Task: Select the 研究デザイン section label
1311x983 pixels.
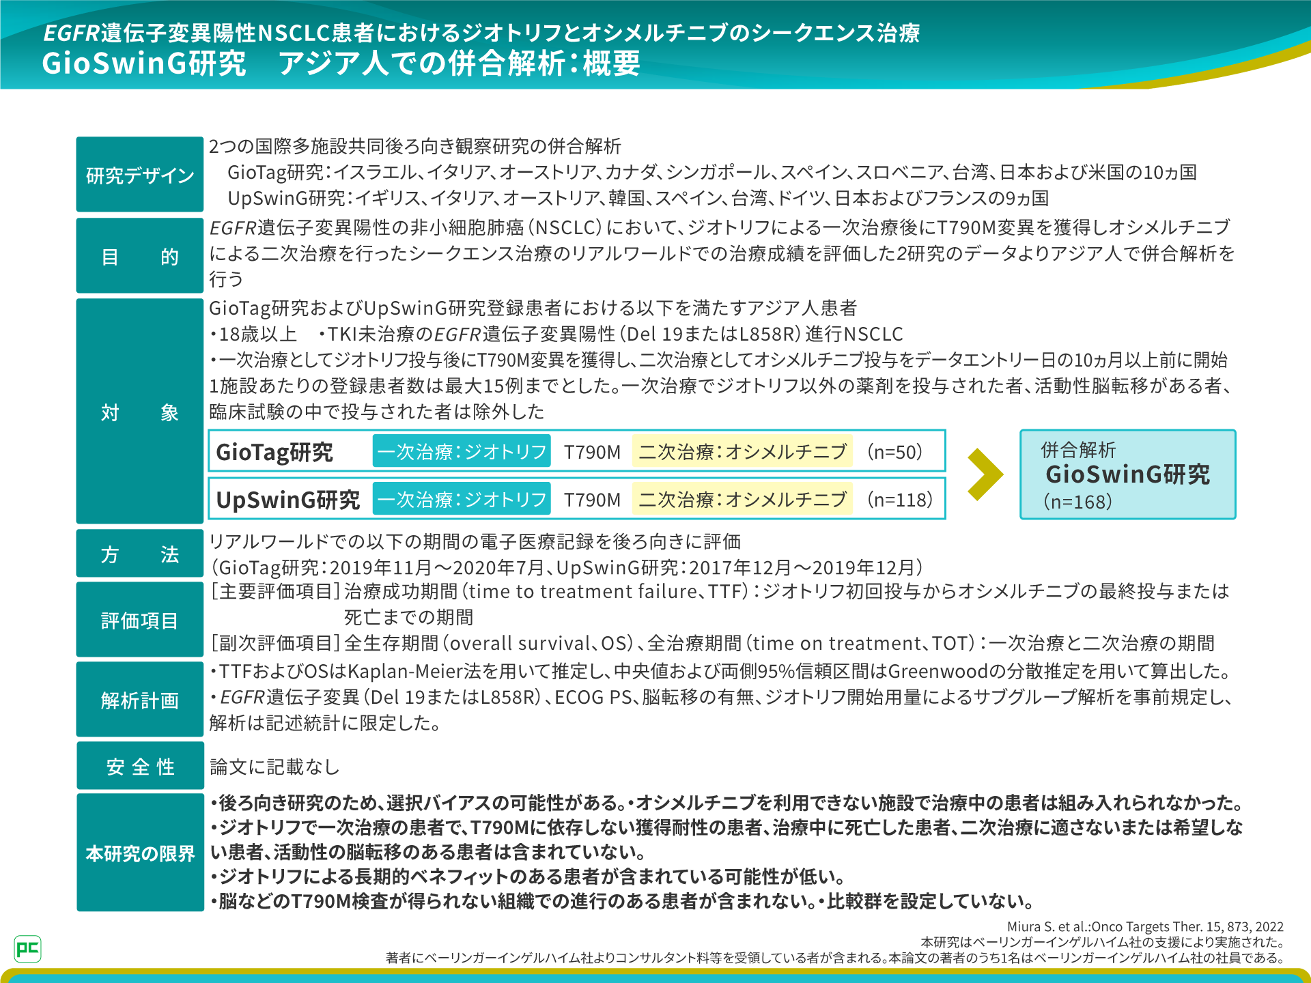Action: pyautogui.click(x=140, y=175)
